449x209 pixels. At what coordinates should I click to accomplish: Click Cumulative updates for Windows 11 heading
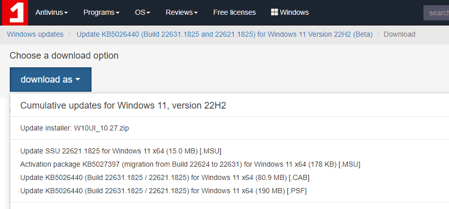123,106
